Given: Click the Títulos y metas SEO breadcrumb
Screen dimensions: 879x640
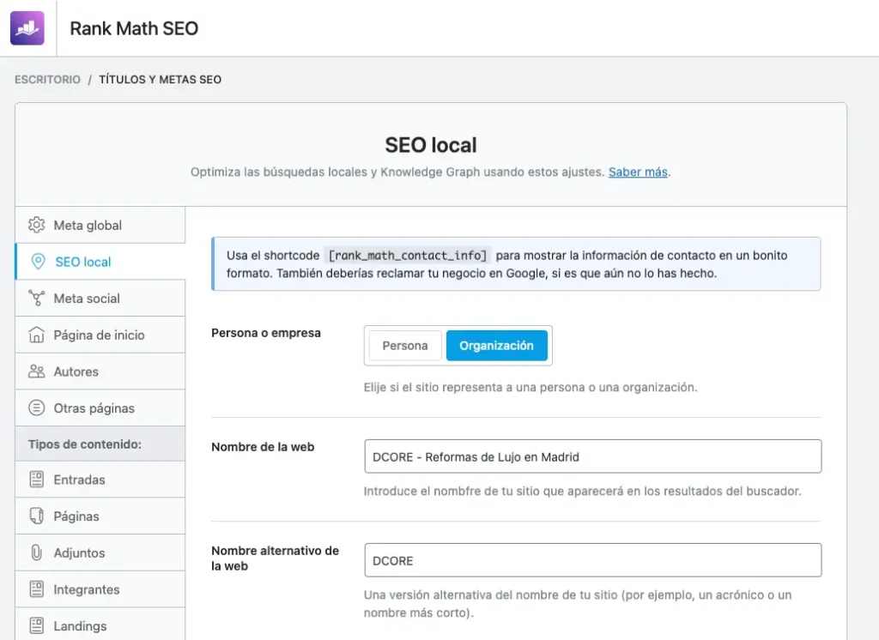Looking at the screenshot, I should pos(160,80).
